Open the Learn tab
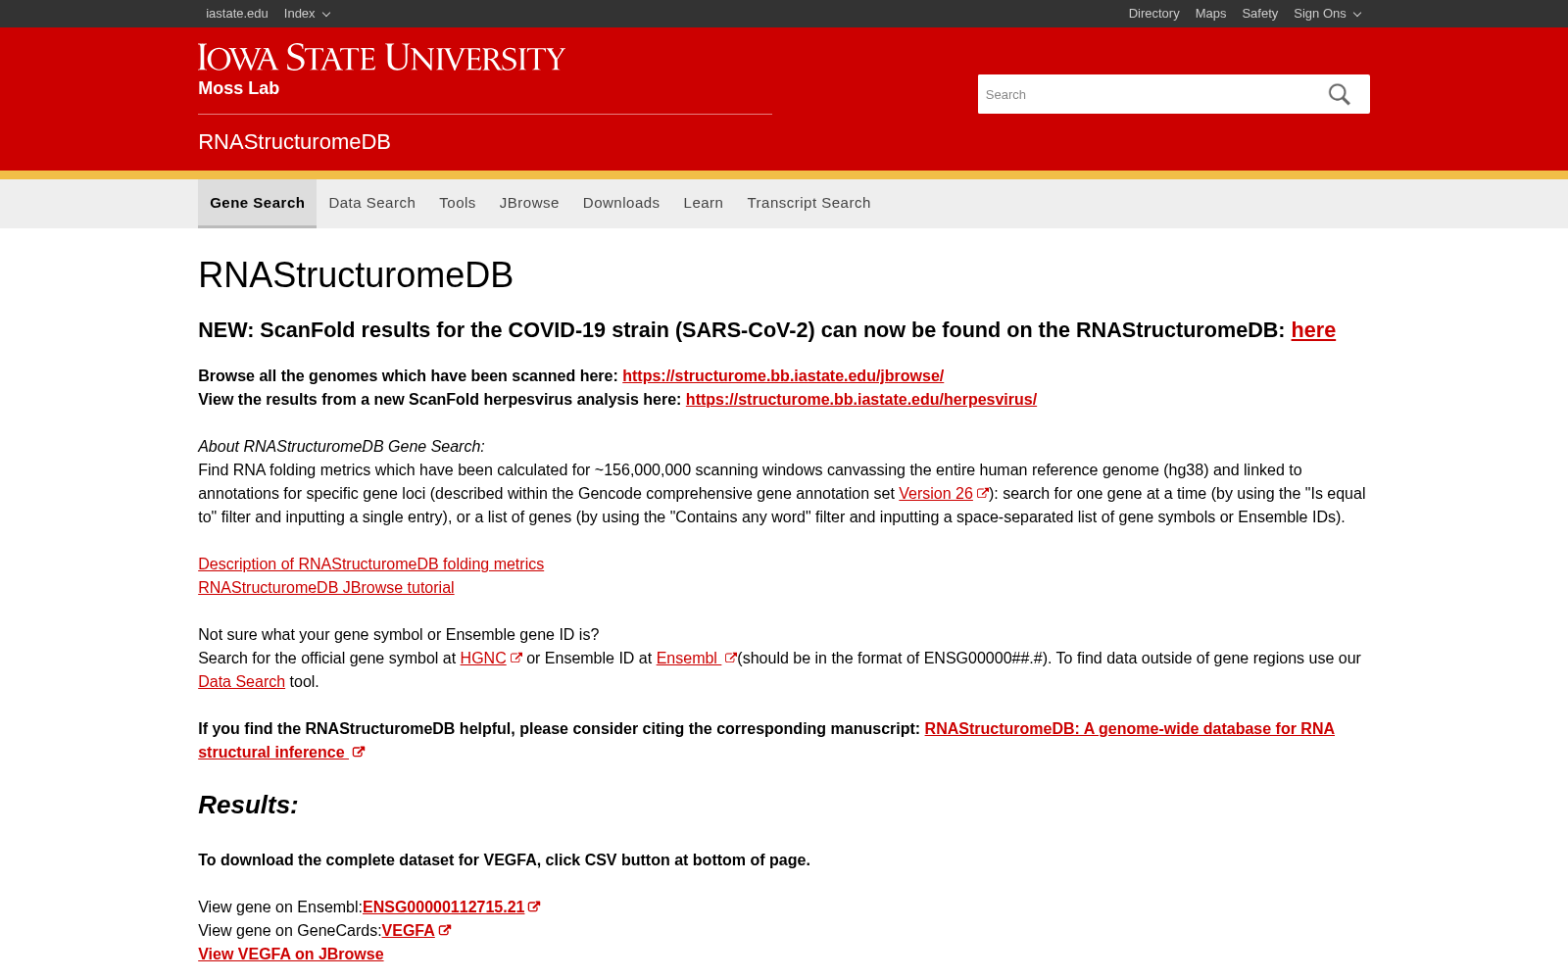Screen dimensions: 1568x980 [x=704, y=203]
